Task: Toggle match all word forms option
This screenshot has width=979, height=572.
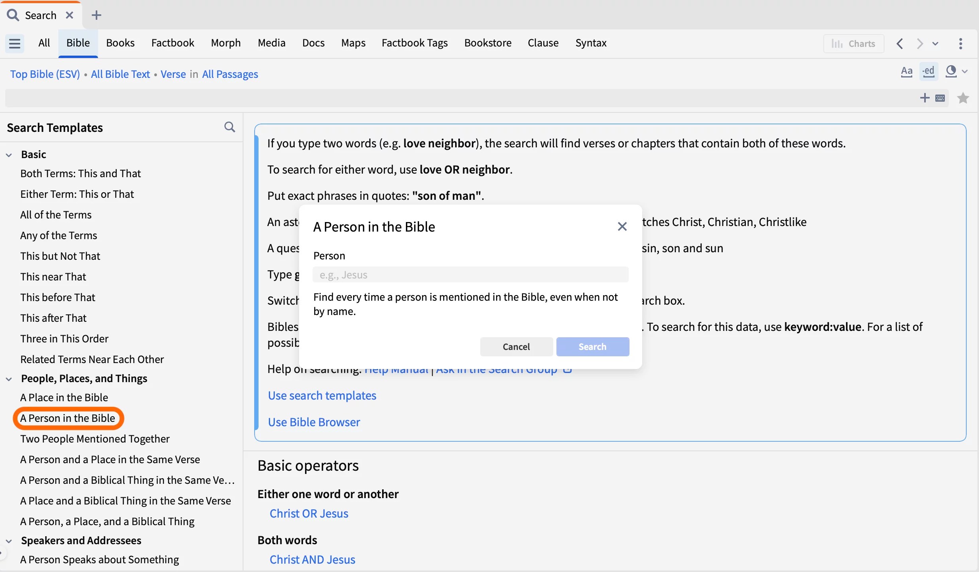Action: point(928,71)
